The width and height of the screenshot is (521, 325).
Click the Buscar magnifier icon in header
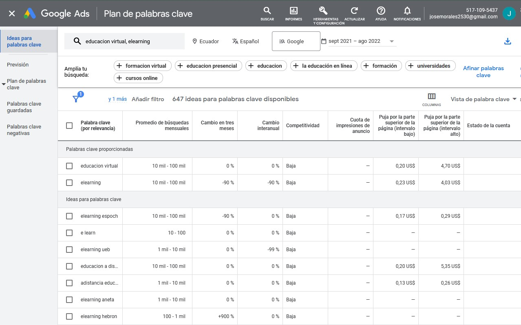click(x=267, y=11)
